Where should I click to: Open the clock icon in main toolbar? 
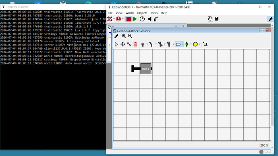[x=142, y=19]
